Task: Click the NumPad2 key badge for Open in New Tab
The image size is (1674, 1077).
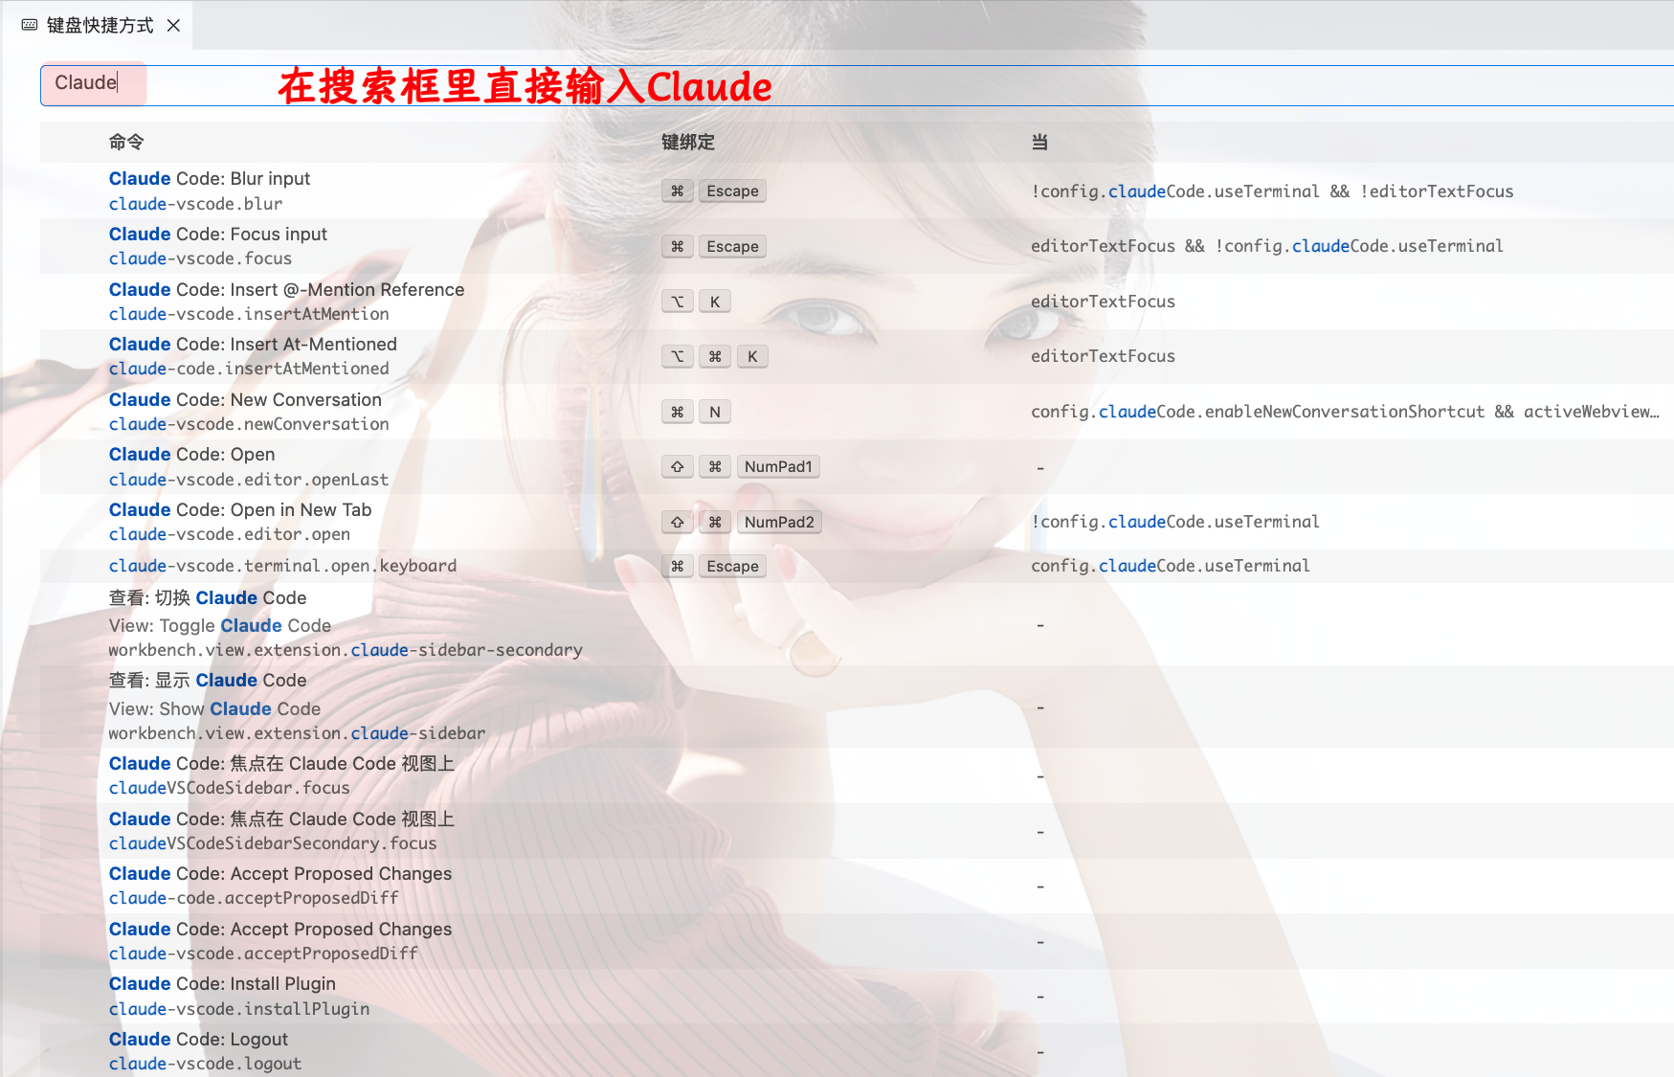Action: point(778,522)
